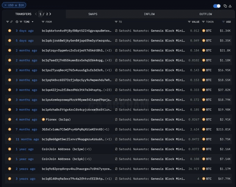Click the copy icon beside the toggle
The image size is (236, 187).
pyautogui.click(x=225, y=6)
